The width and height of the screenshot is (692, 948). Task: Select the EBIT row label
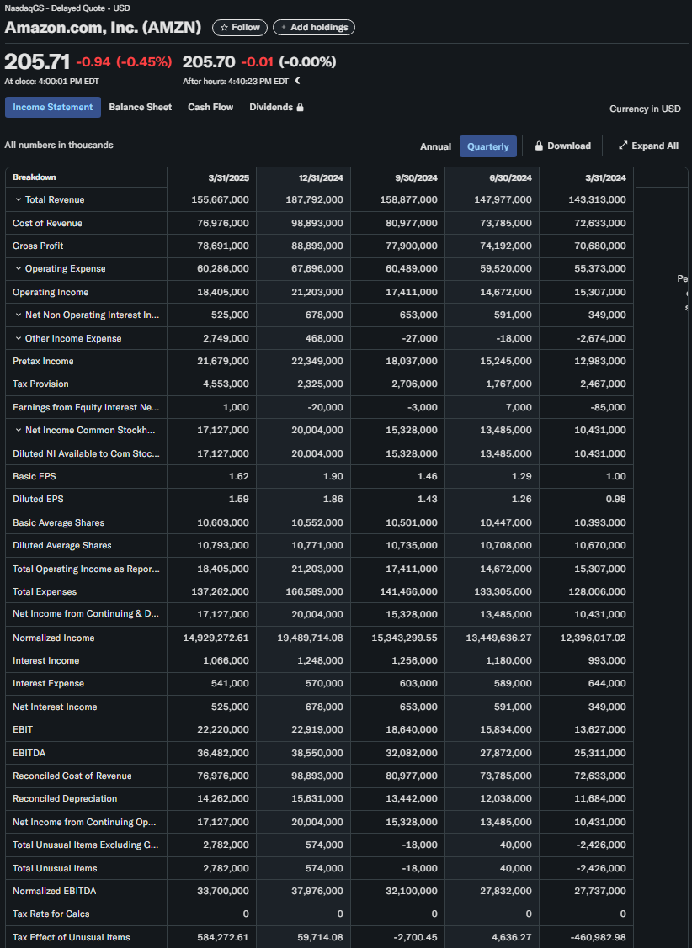[x=23, y=730]
